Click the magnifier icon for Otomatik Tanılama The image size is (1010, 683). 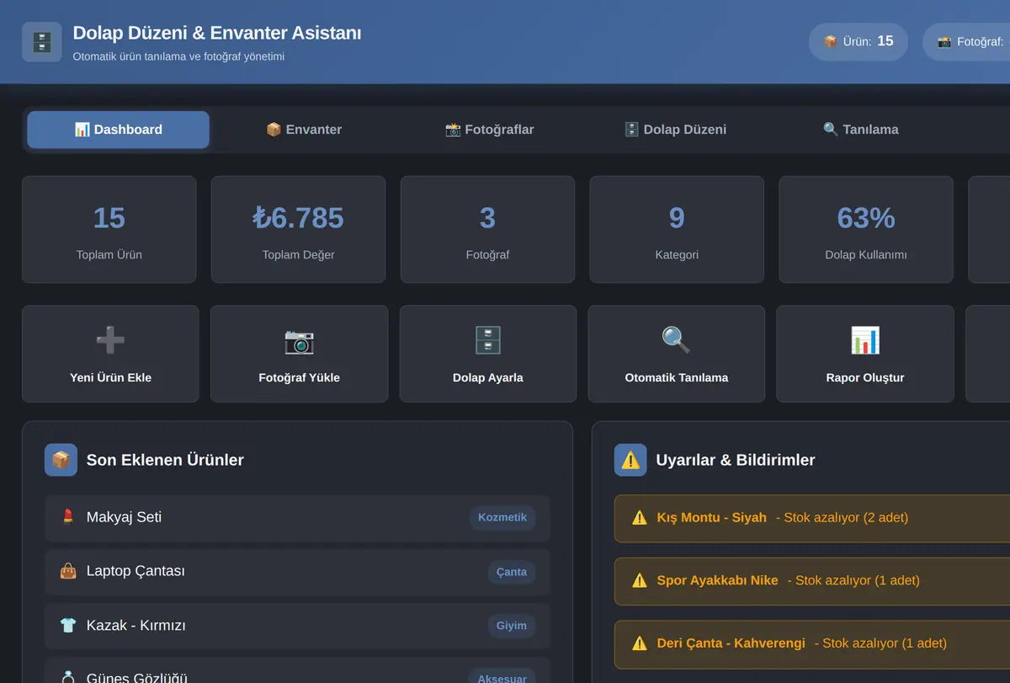(x=677, y=340)
